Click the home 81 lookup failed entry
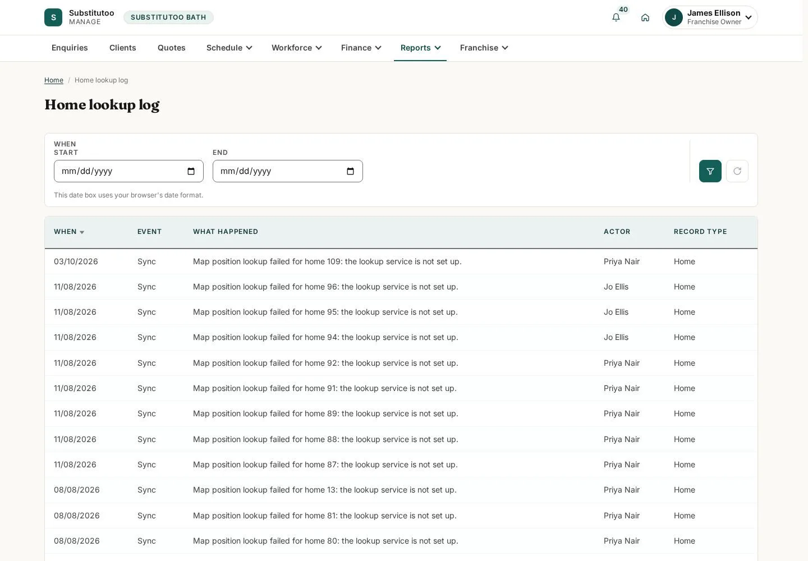This screenshot has width=808, height=561. (325, 516)
